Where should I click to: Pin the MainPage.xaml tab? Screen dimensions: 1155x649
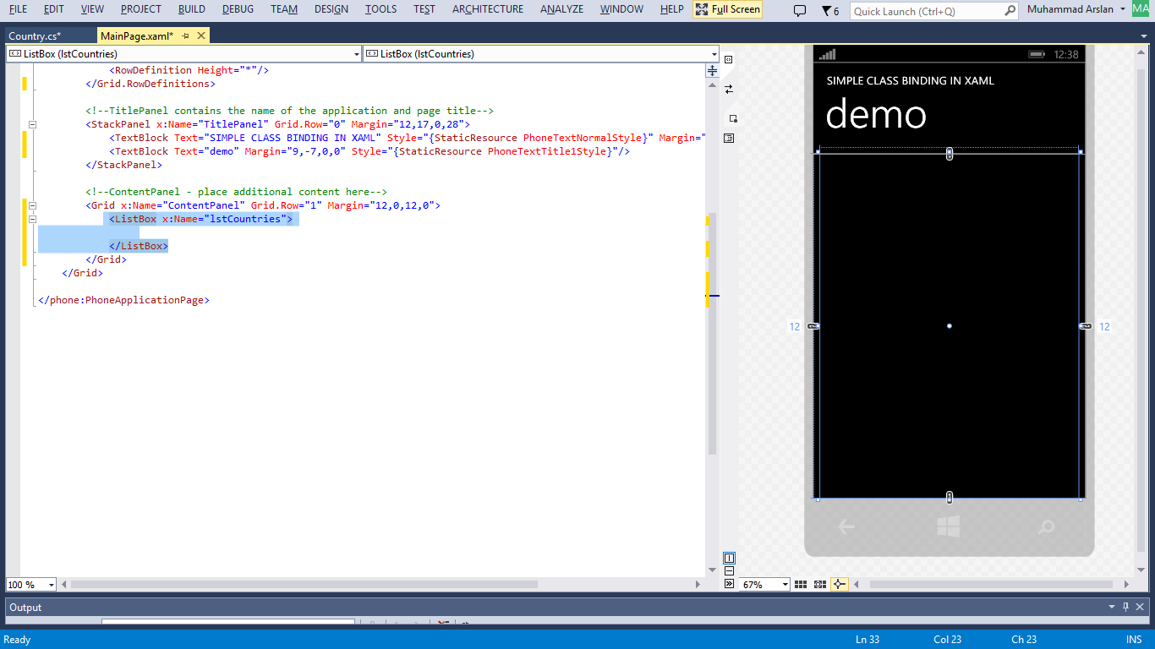185,36
